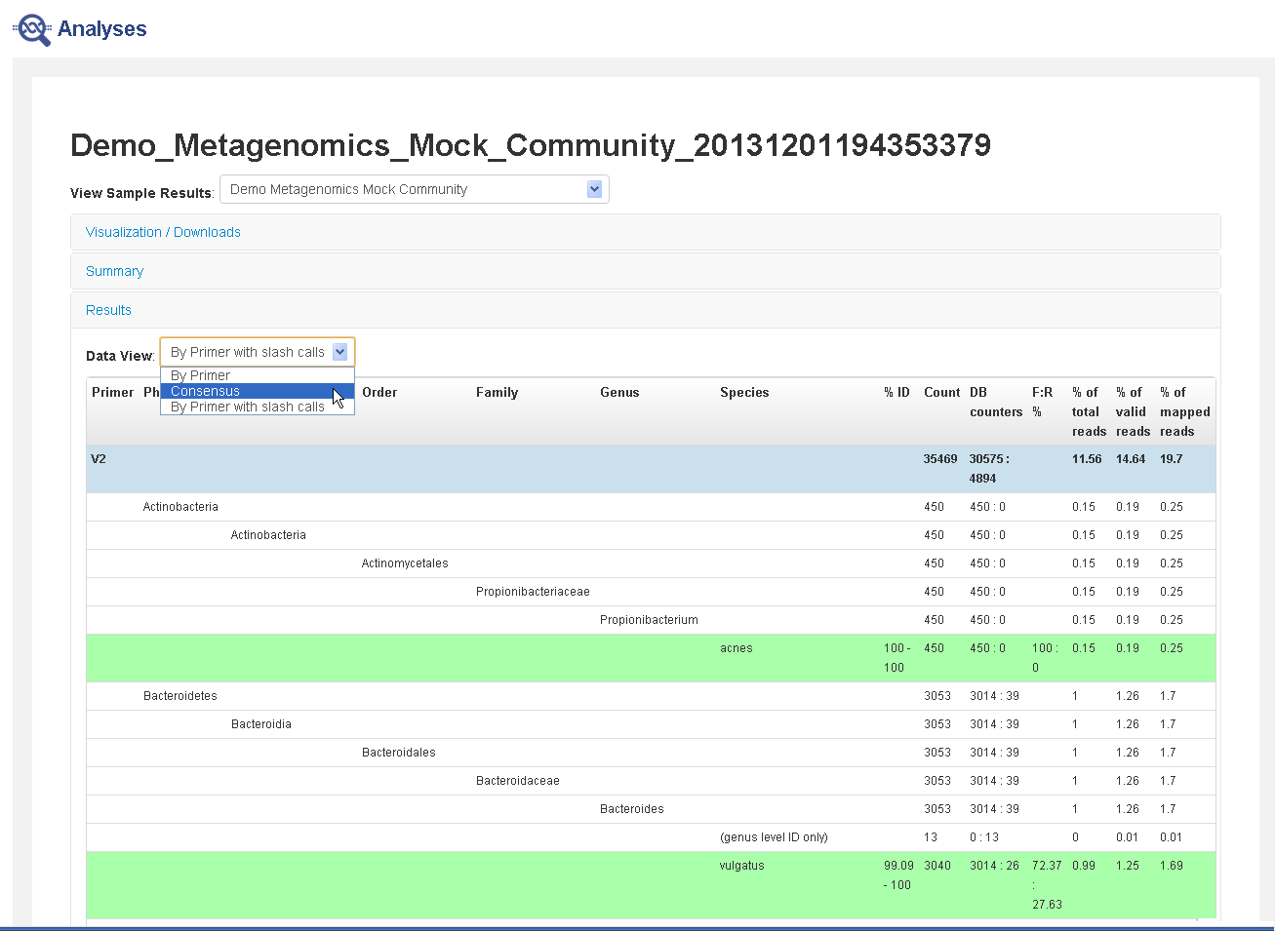Select the V2 primer row

[99, 459]
